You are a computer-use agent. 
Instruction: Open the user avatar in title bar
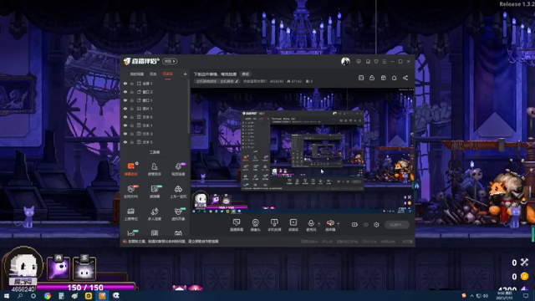345,61
